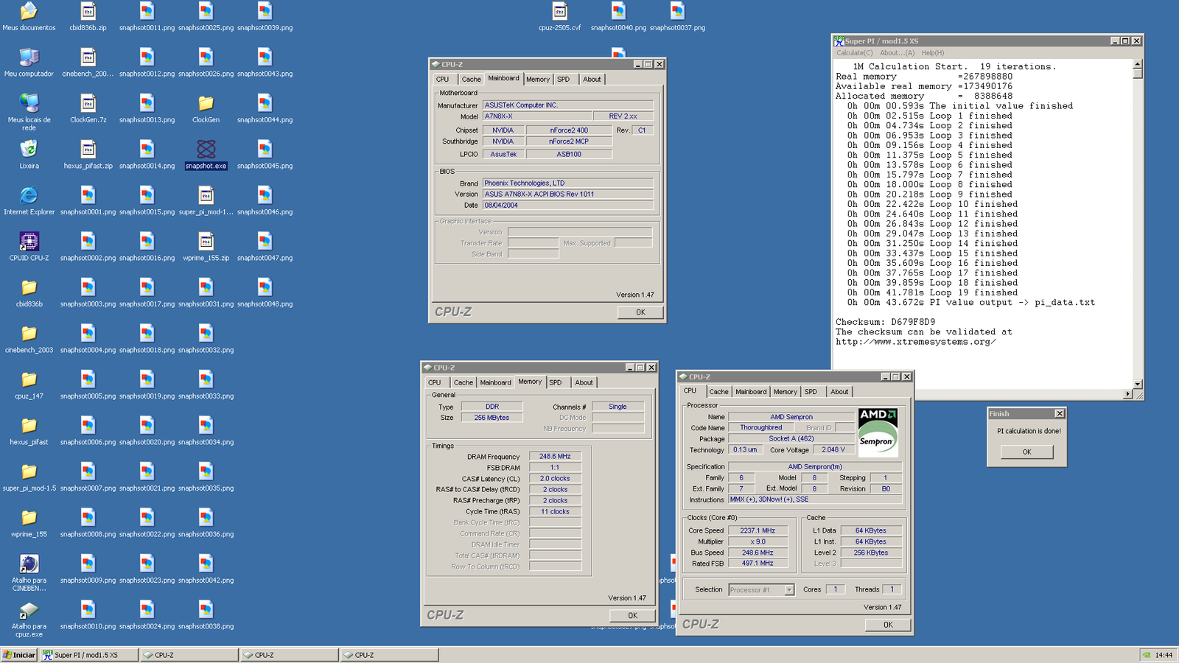This screenshot has width=1179, height=663.
Task: Click OK in the CPU-Z Mainboard window
Action: click(x=640, y=312)
